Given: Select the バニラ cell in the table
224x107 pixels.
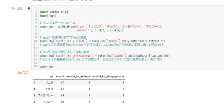Looking at the screenshot, I should (x=49, y=83).
